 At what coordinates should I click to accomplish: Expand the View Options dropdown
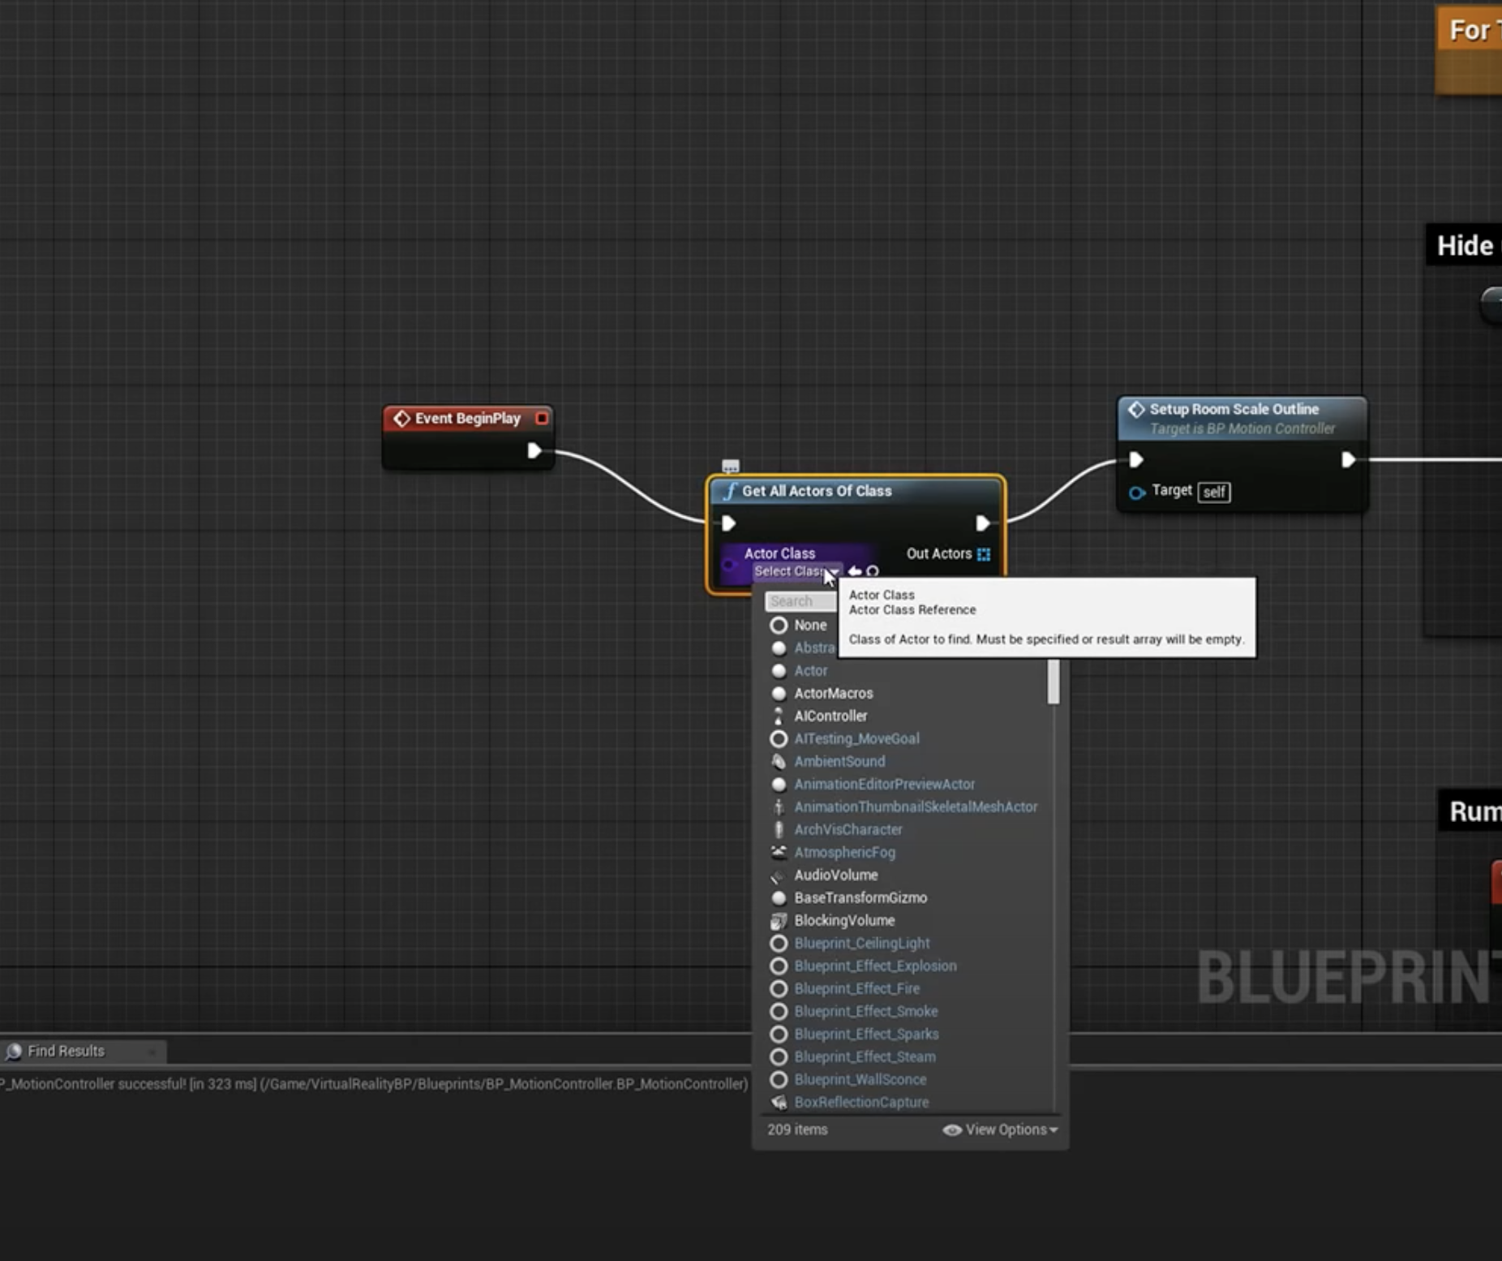pyautogui.click(x=1006, y=1129)
